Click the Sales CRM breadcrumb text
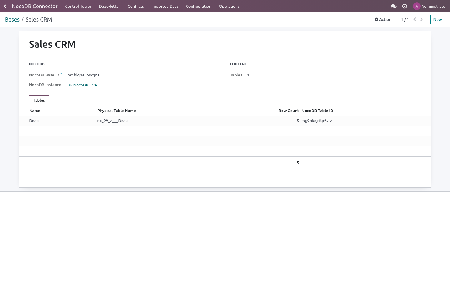This screenshot has height=281, width=450. click(x=39, y=19)
